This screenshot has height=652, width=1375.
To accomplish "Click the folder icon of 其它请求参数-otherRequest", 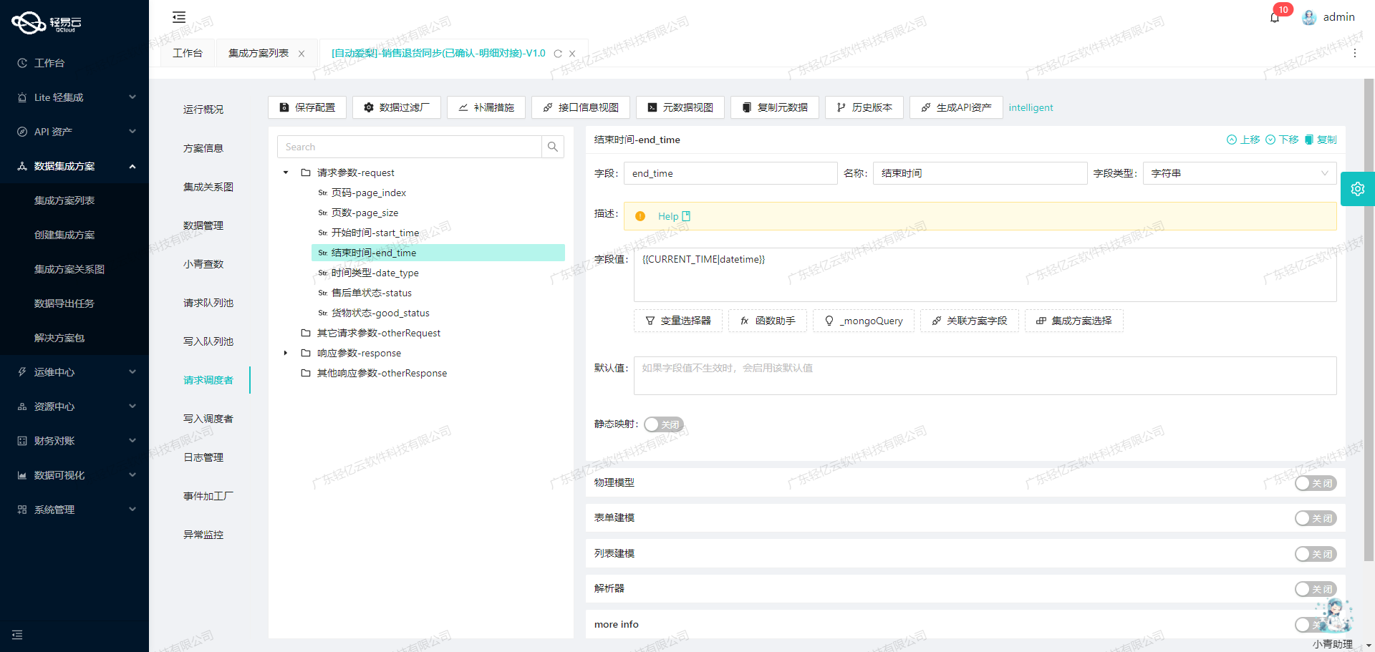I will (x=306, y=333).
